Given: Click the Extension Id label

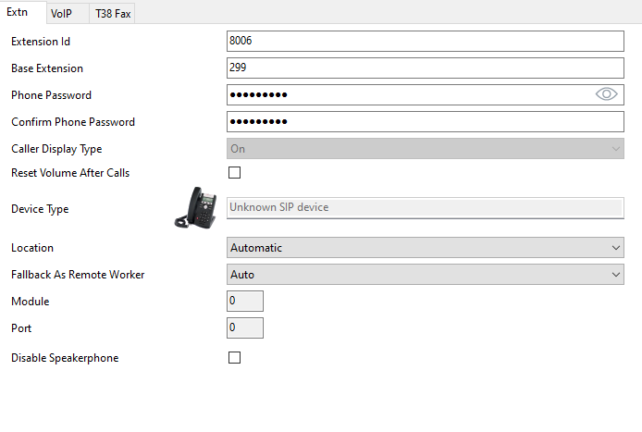Looking at the screenshot, I should [x=41, y=42].
